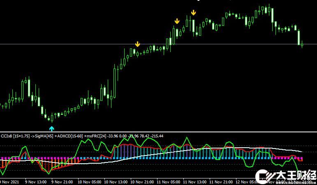
Task: Click the 'CCIx8 [15≈1.75]' indicator label
Action: pyautogui.click(x=15, y=136)
